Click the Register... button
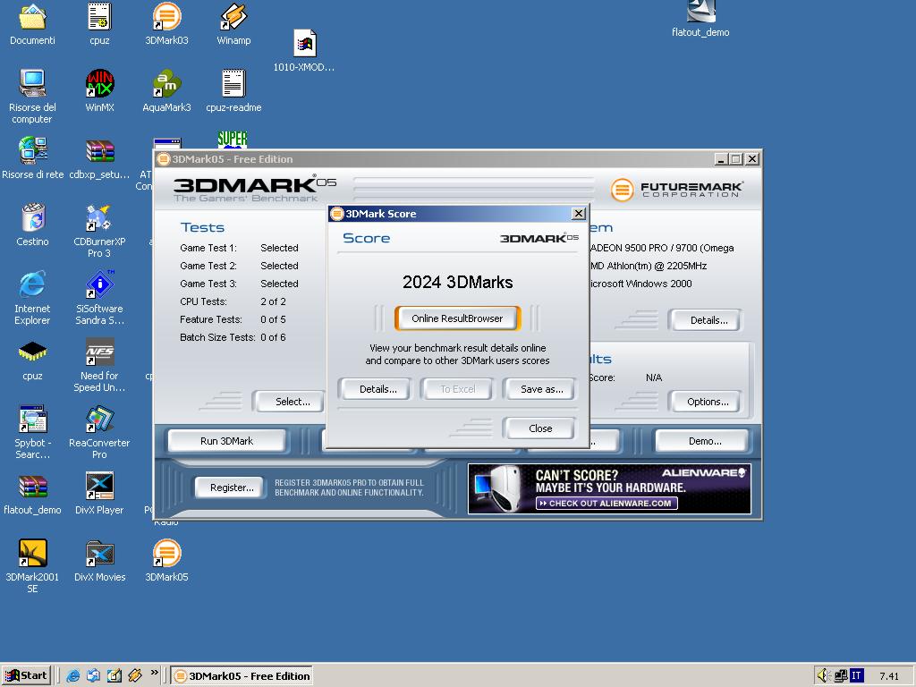 pos(232,488)
